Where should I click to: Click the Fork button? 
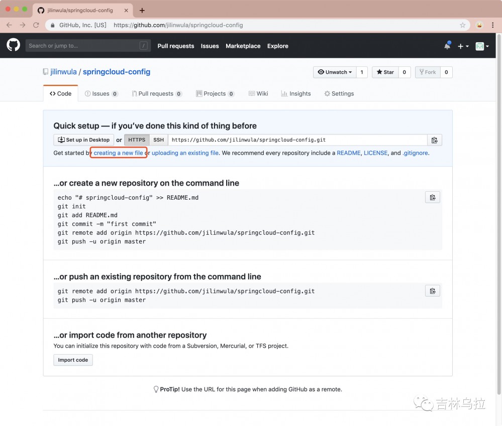click(x=428, y=72)
